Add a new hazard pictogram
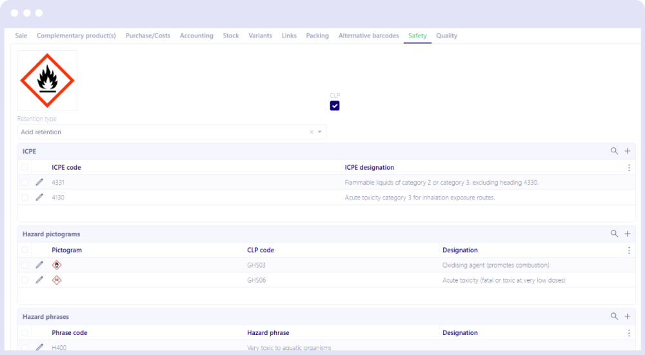This screenshot has height=355, width=645. [627, 234]
